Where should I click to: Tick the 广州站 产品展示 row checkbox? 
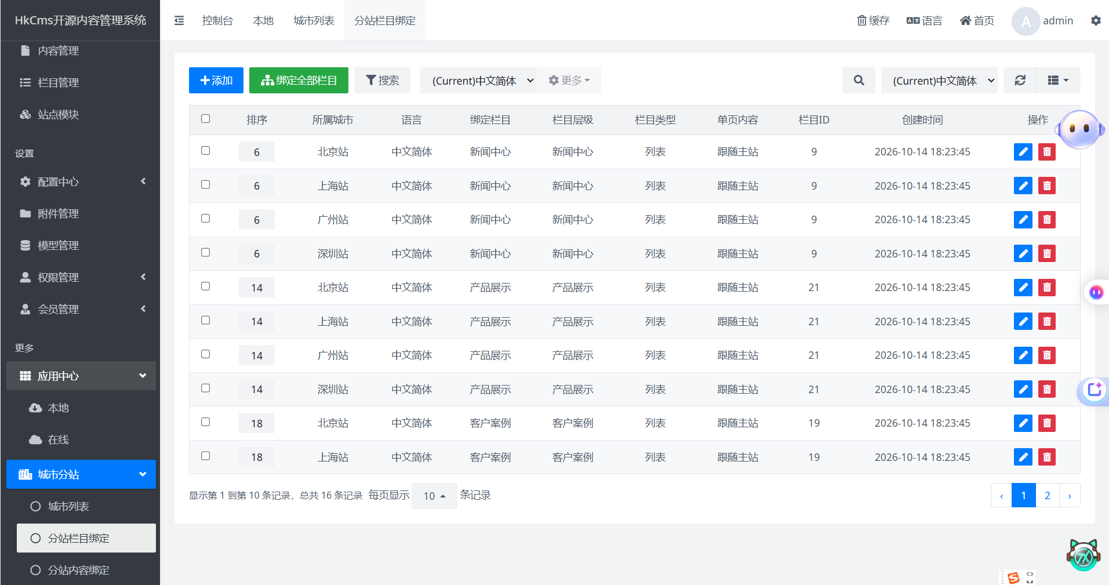tap(206, 354)
